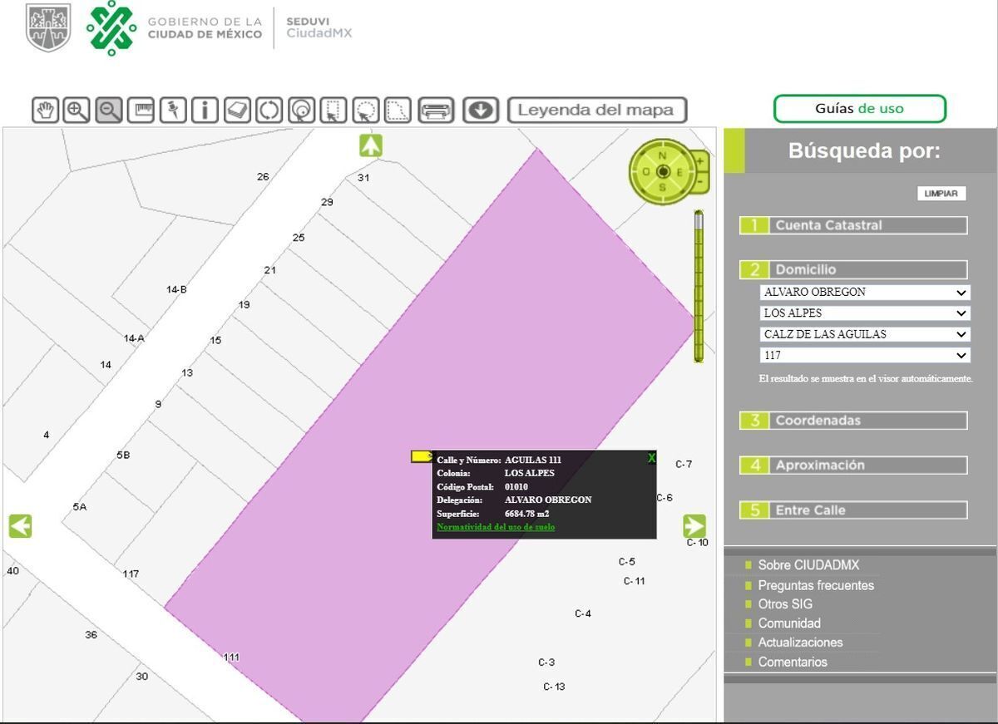Pan map east with the right arrow
The width and height of the screenshot is (998, 724).
694,526
